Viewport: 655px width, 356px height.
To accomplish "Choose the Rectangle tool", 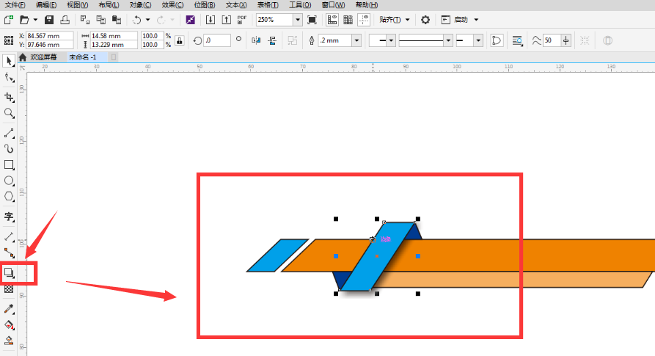I will (9, 165).
